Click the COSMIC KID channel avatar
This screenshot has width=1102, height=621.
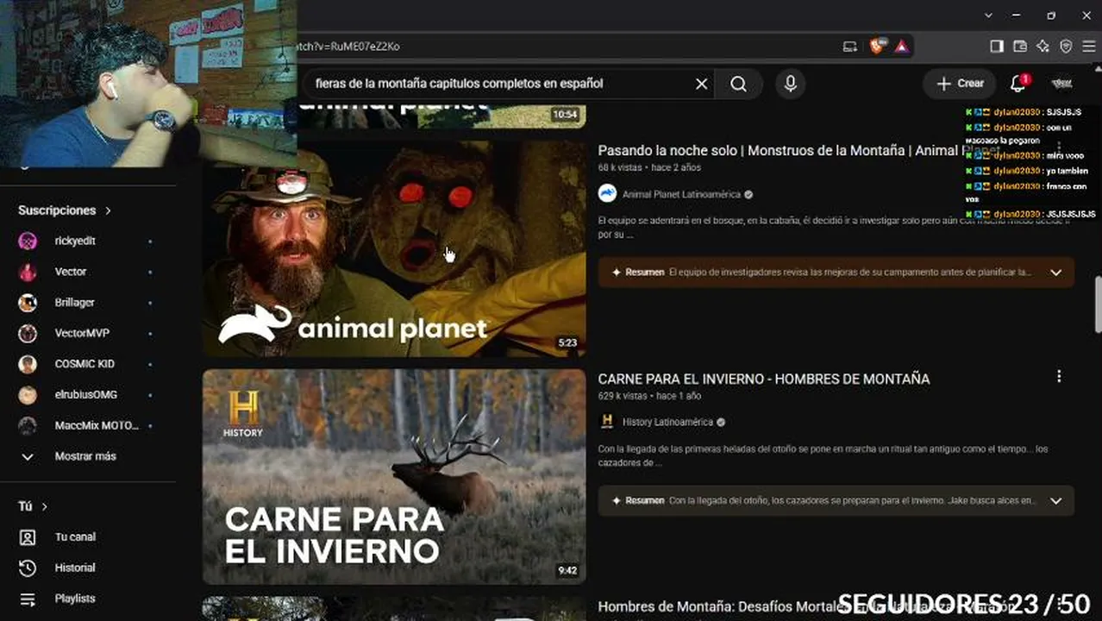click(28, 364)
